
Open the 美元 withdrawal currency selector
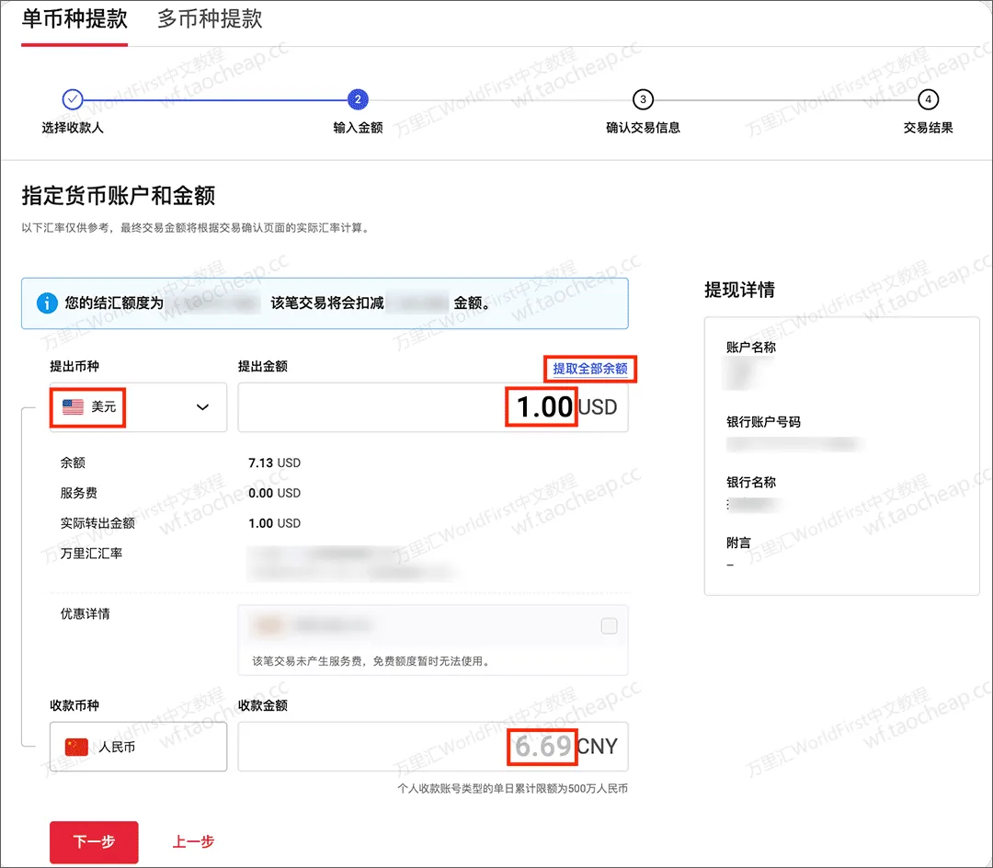[138, 407]
